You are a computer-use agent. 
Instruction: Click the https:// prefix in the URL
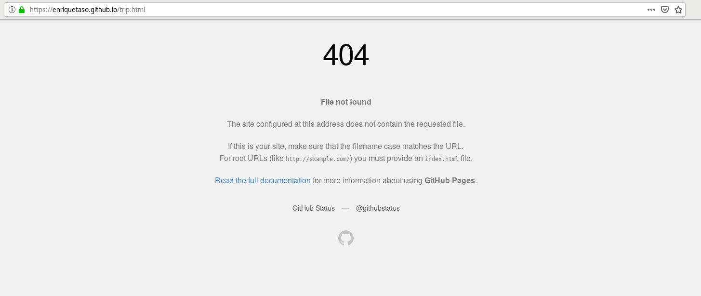coord(41,10)
